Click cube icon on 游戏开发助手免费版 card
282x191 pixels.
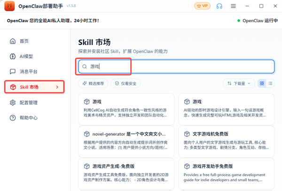(x=187, y=166)
